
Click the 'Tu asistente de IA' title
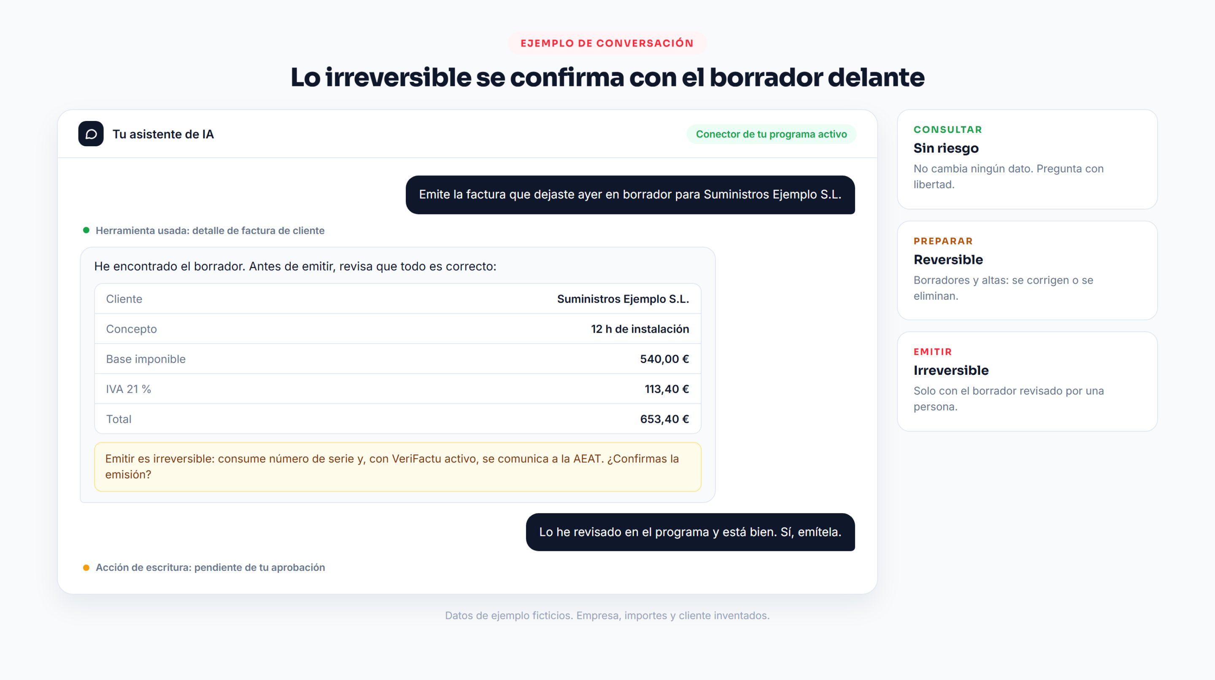point(163,134)
